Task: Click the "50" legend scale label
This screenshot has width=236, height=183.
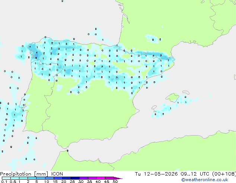Action: [x=115, y=182]
